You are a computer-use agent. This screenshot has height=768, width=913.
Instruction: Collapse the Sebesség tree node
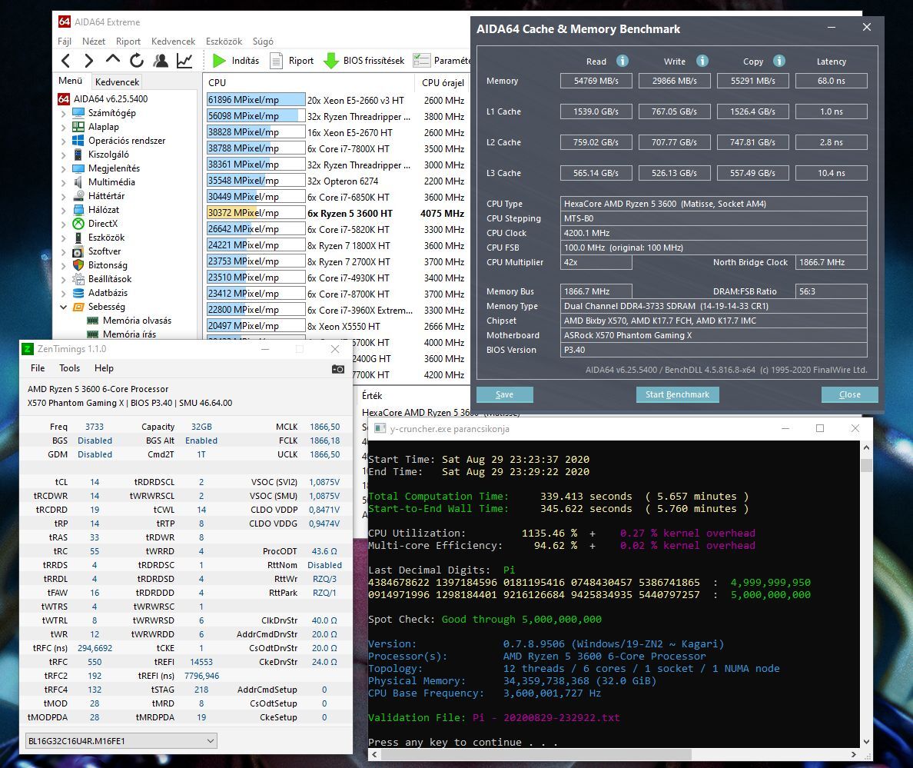point(64,307)
